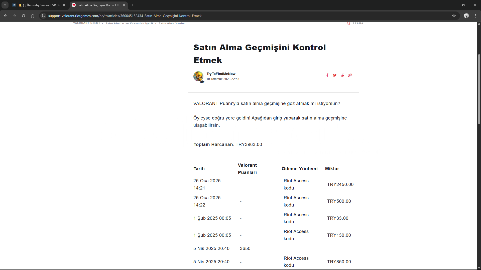Open a new browser tab
481x270 pixels.
click(133, 5)
